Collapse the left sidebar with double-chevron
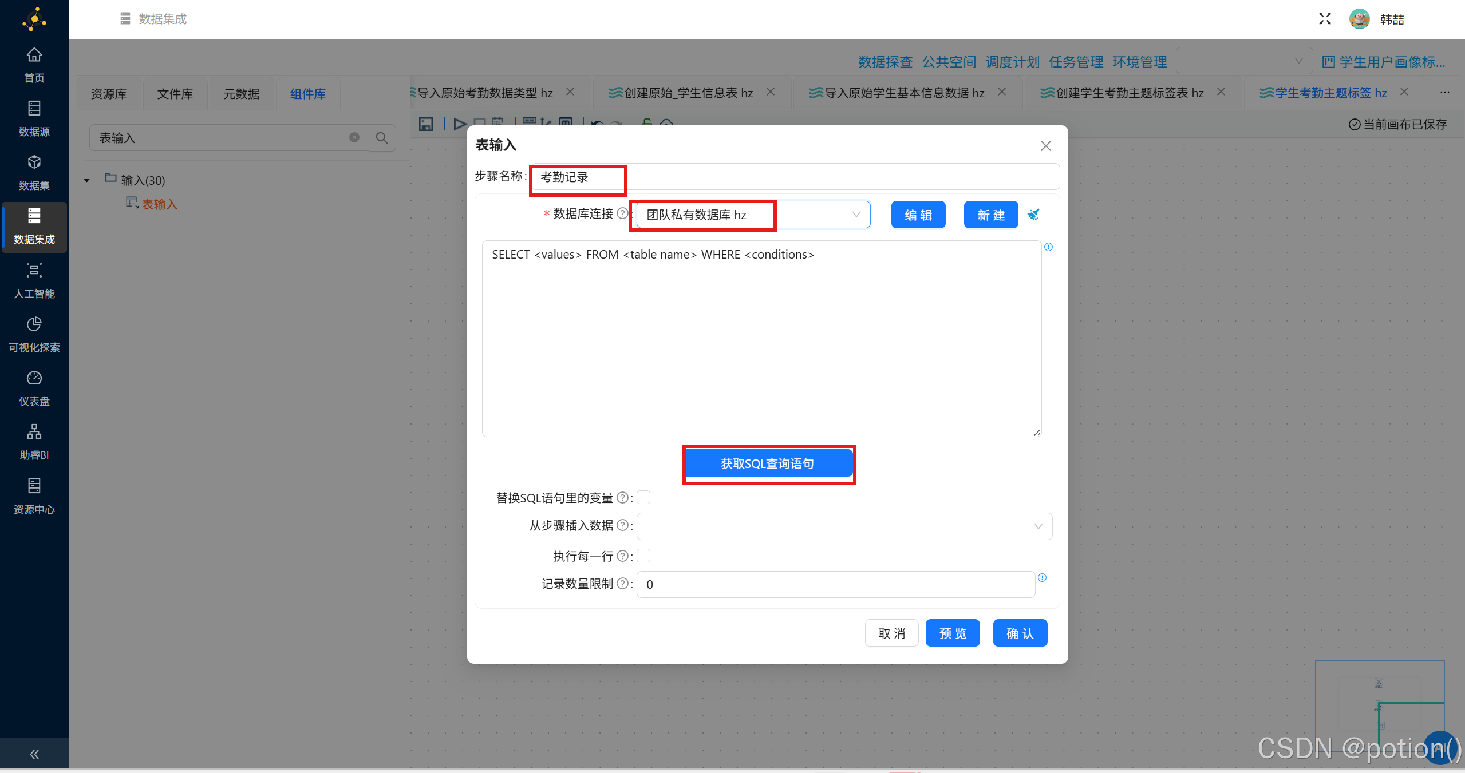This screenshot has height=773, width=1465. [x=34, y=754]
